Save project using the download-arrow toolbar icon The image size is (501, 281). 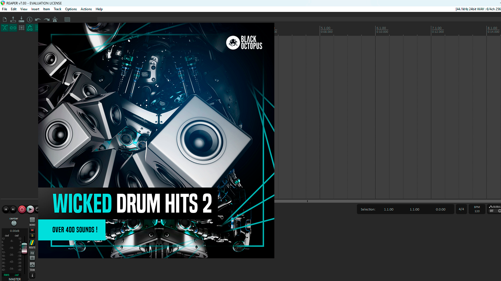21,19
